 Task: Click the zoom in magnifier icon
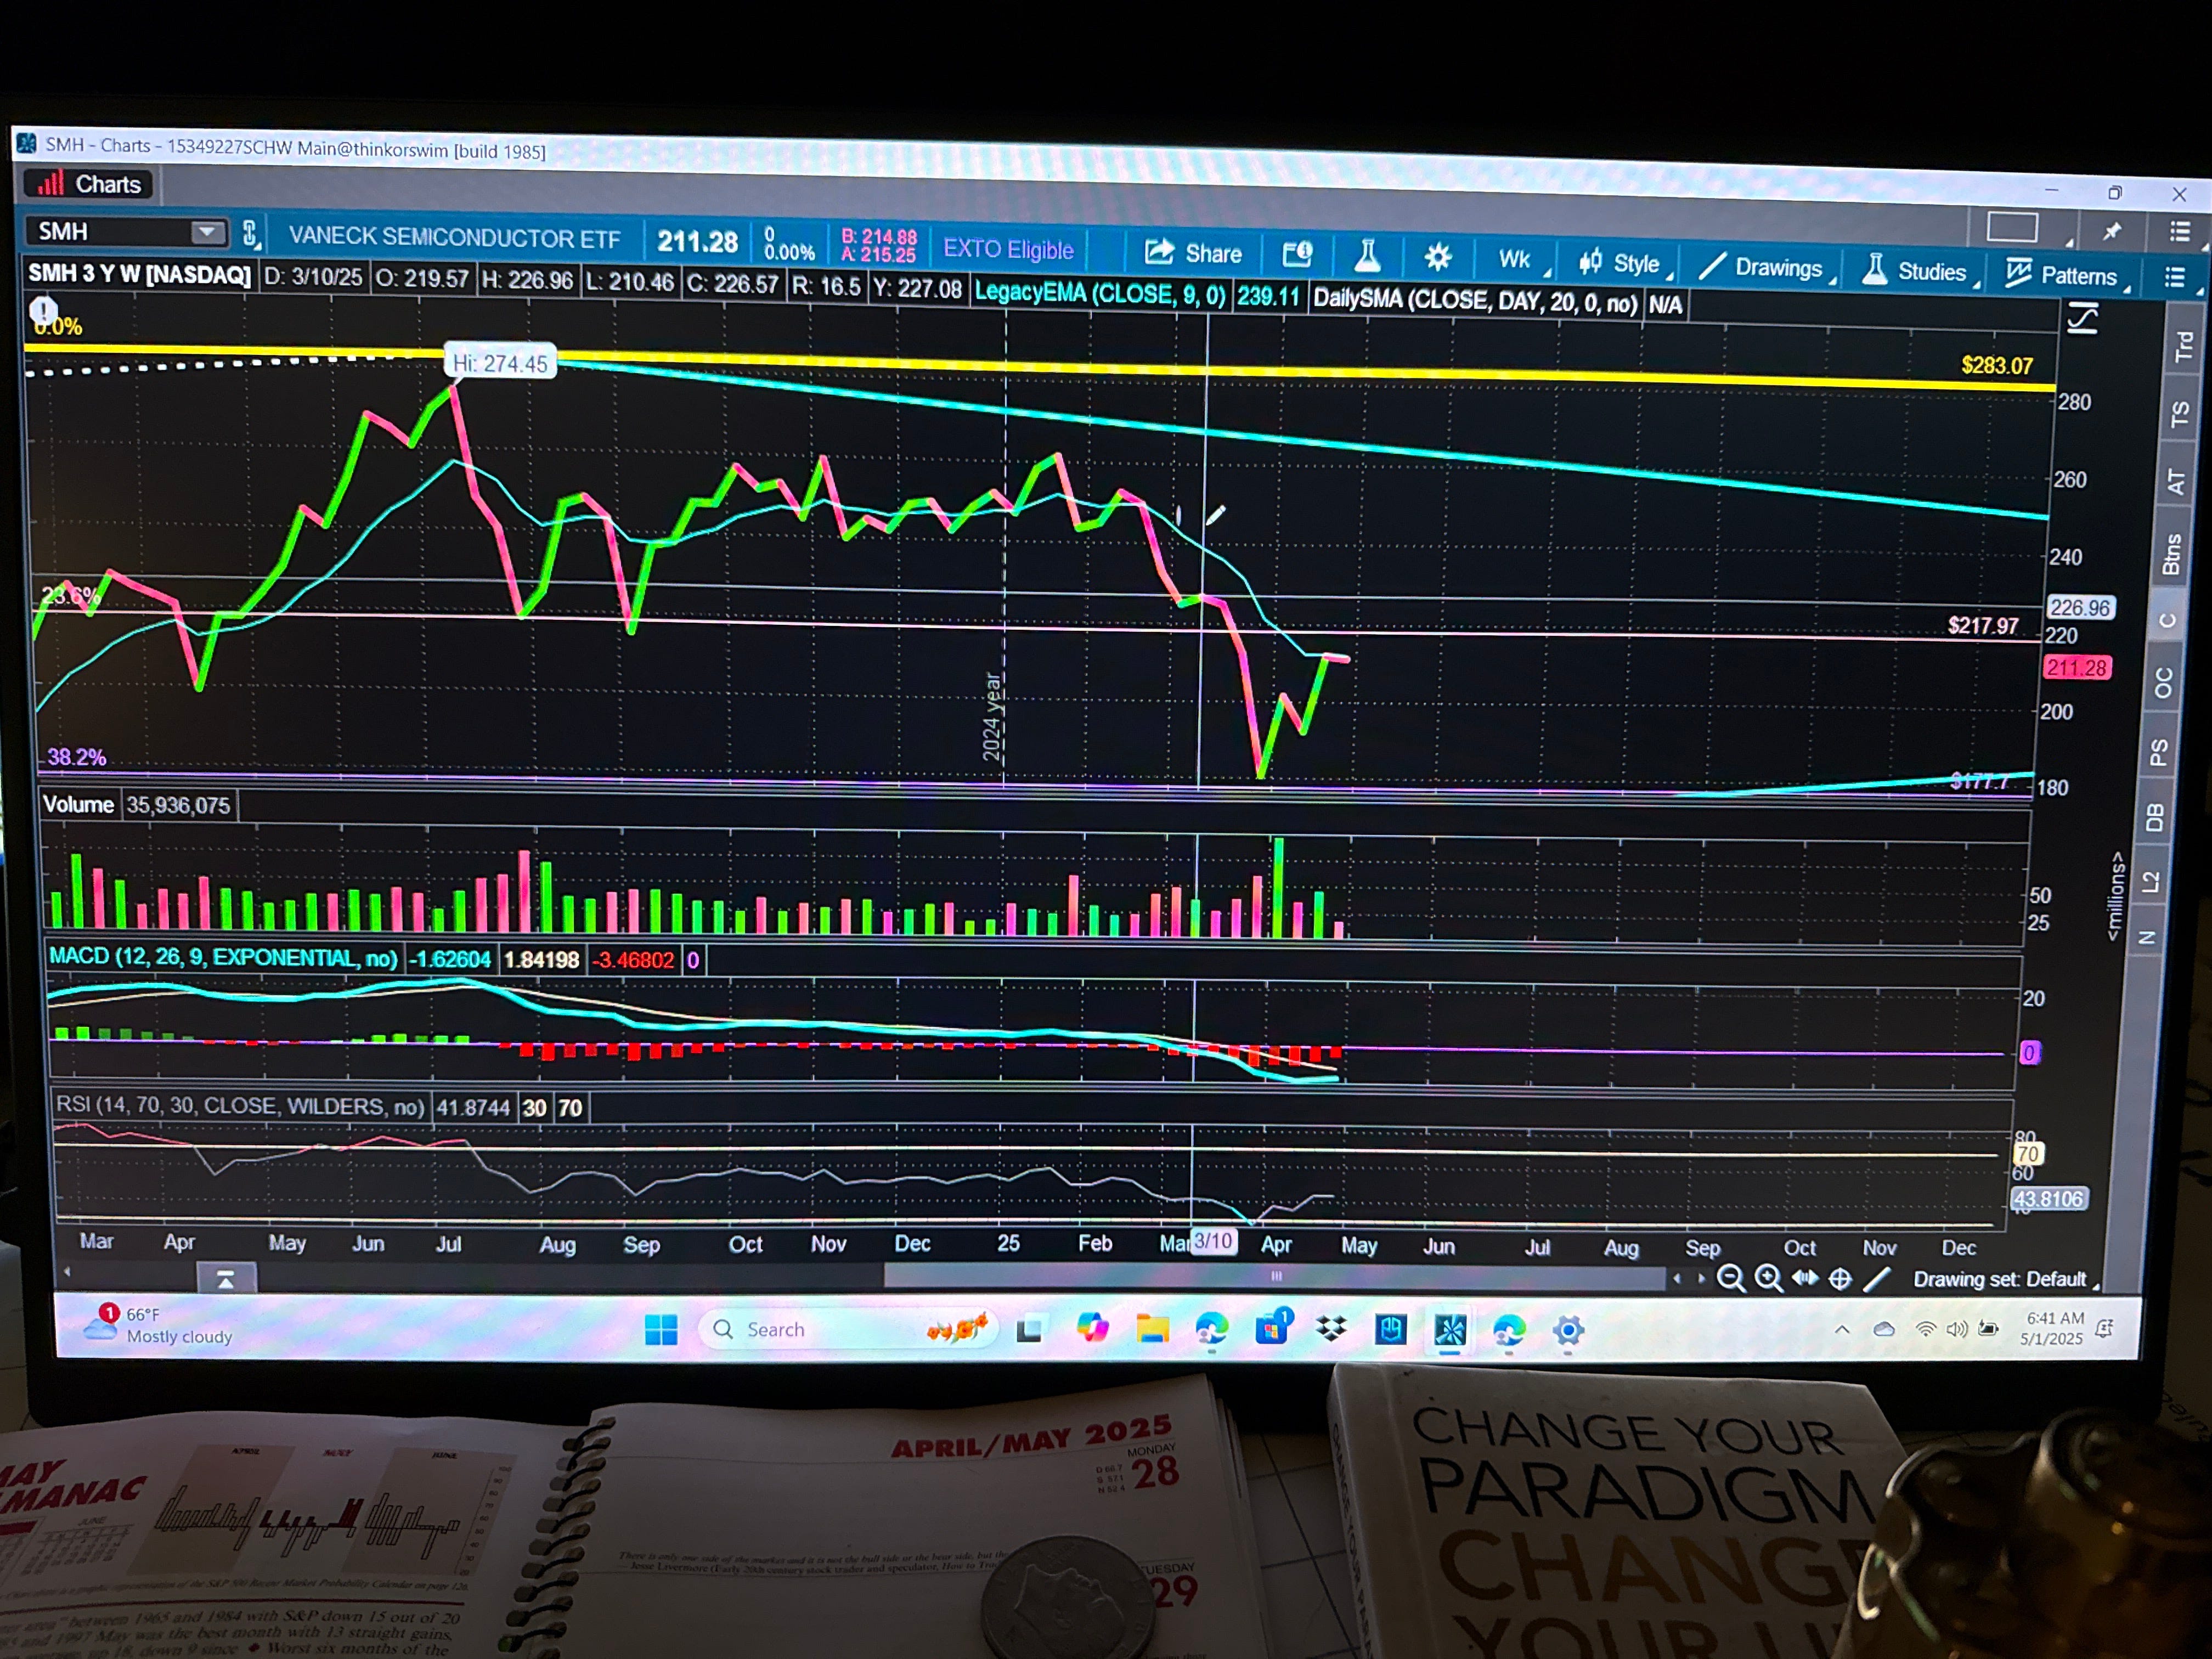[1768, 1278]
